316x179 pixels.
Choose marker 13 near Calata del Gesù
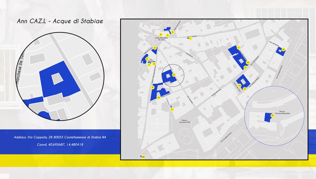(239, 86)
